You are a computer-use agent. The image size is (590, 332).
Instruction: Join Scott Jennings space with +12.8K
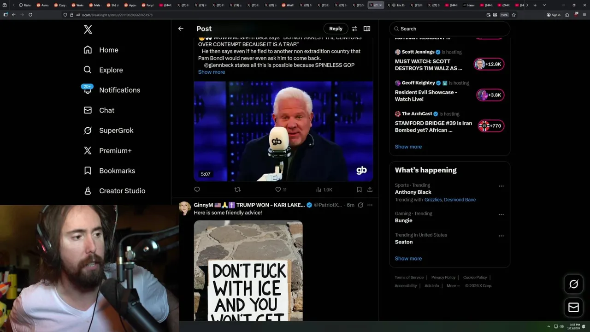tap(489, 64)
